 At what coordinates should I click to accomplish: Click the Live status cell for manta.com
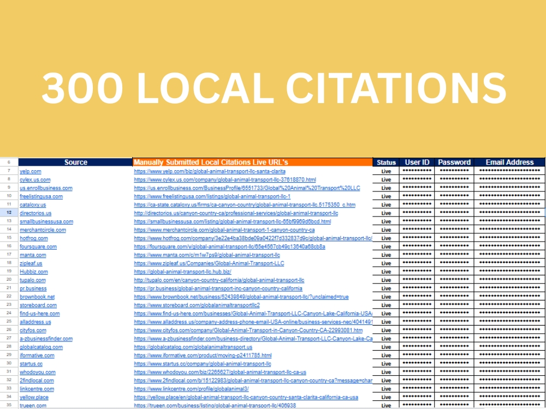(386, 255)
